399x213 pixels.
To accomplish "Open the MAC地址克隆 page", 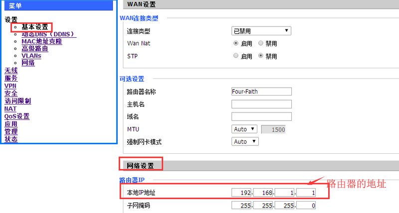I will tap(41, 41).
